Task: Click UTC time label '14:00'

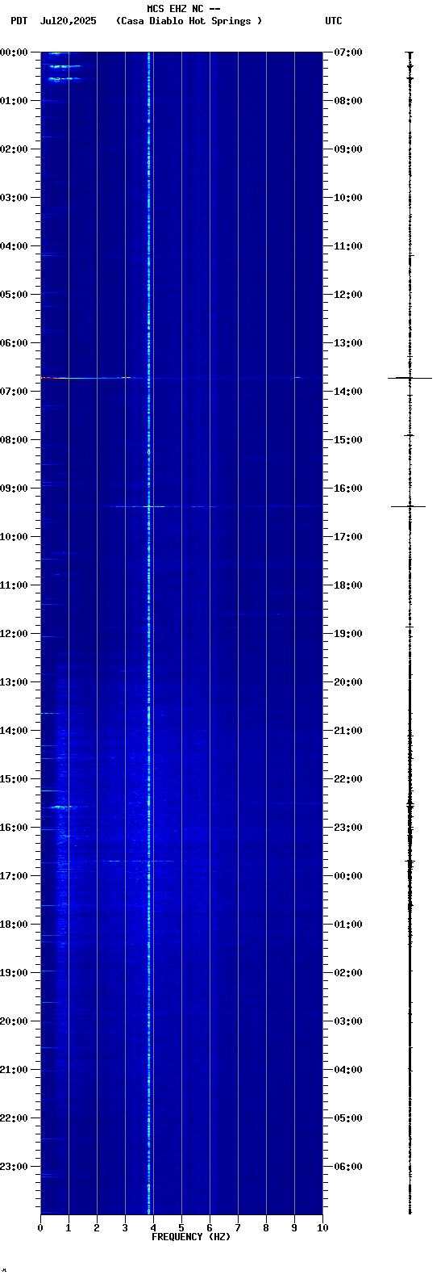Action: click(x=348, y=392)
